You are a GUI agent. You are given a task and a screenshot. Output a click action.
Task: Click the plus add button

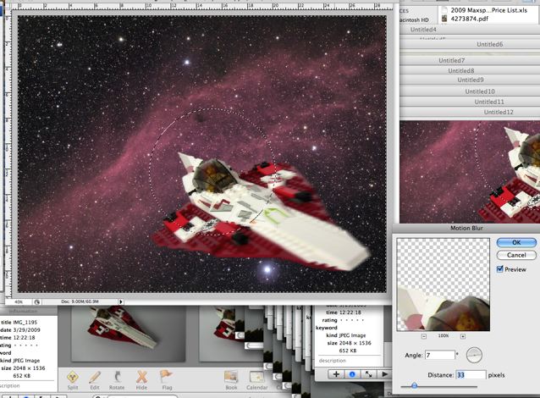point(336,373)
